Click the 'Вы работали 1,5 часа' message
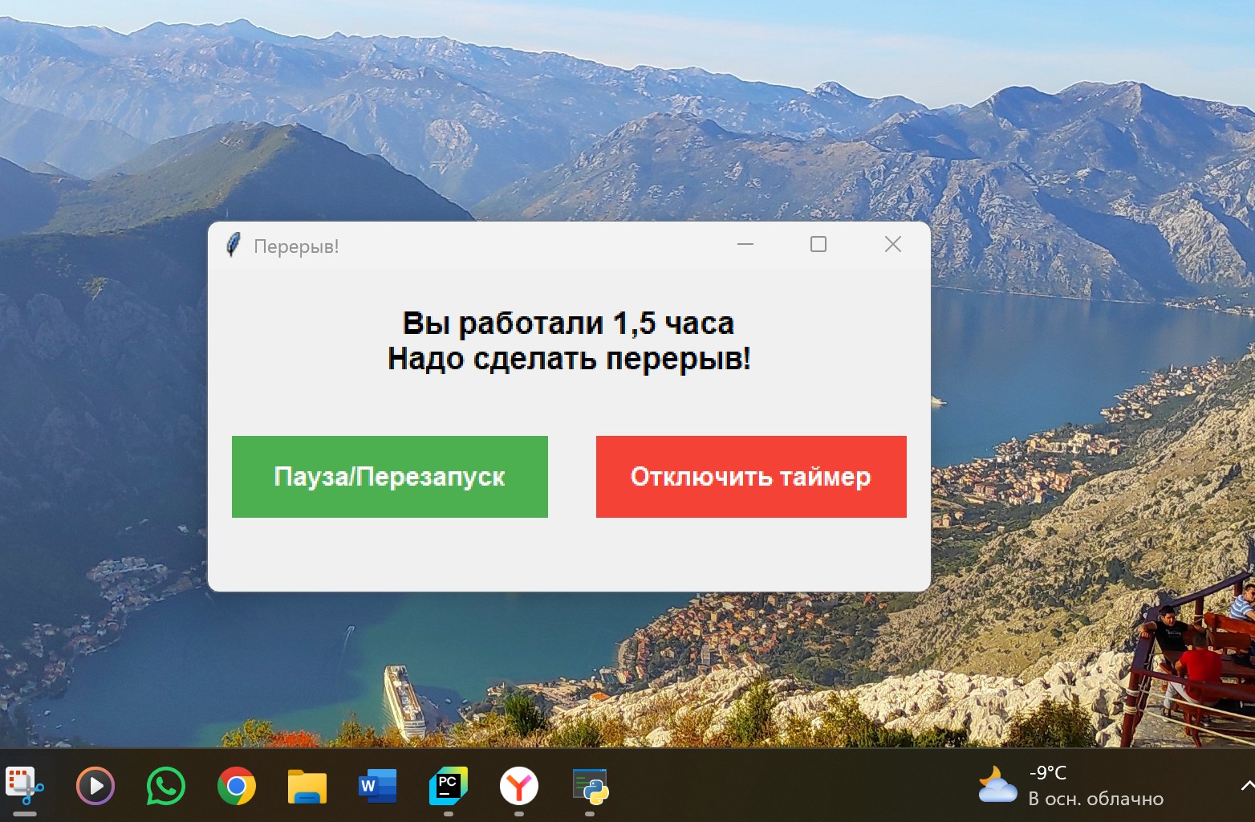 click(x=568, y=322)
